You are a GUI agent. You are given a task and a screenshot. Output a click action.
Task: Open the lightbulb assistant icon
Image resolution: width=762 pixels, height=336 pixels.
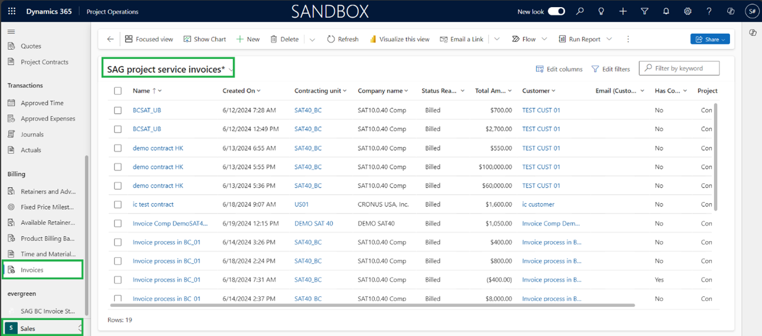tap(601, 11)
